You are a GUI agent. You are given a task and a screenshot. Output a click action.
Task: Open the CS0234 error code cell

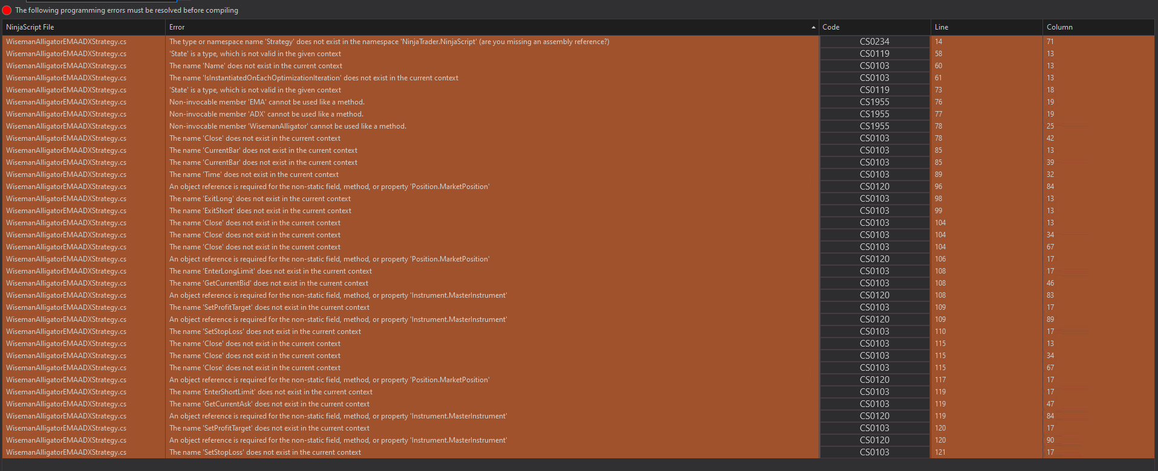click(874, 42)
